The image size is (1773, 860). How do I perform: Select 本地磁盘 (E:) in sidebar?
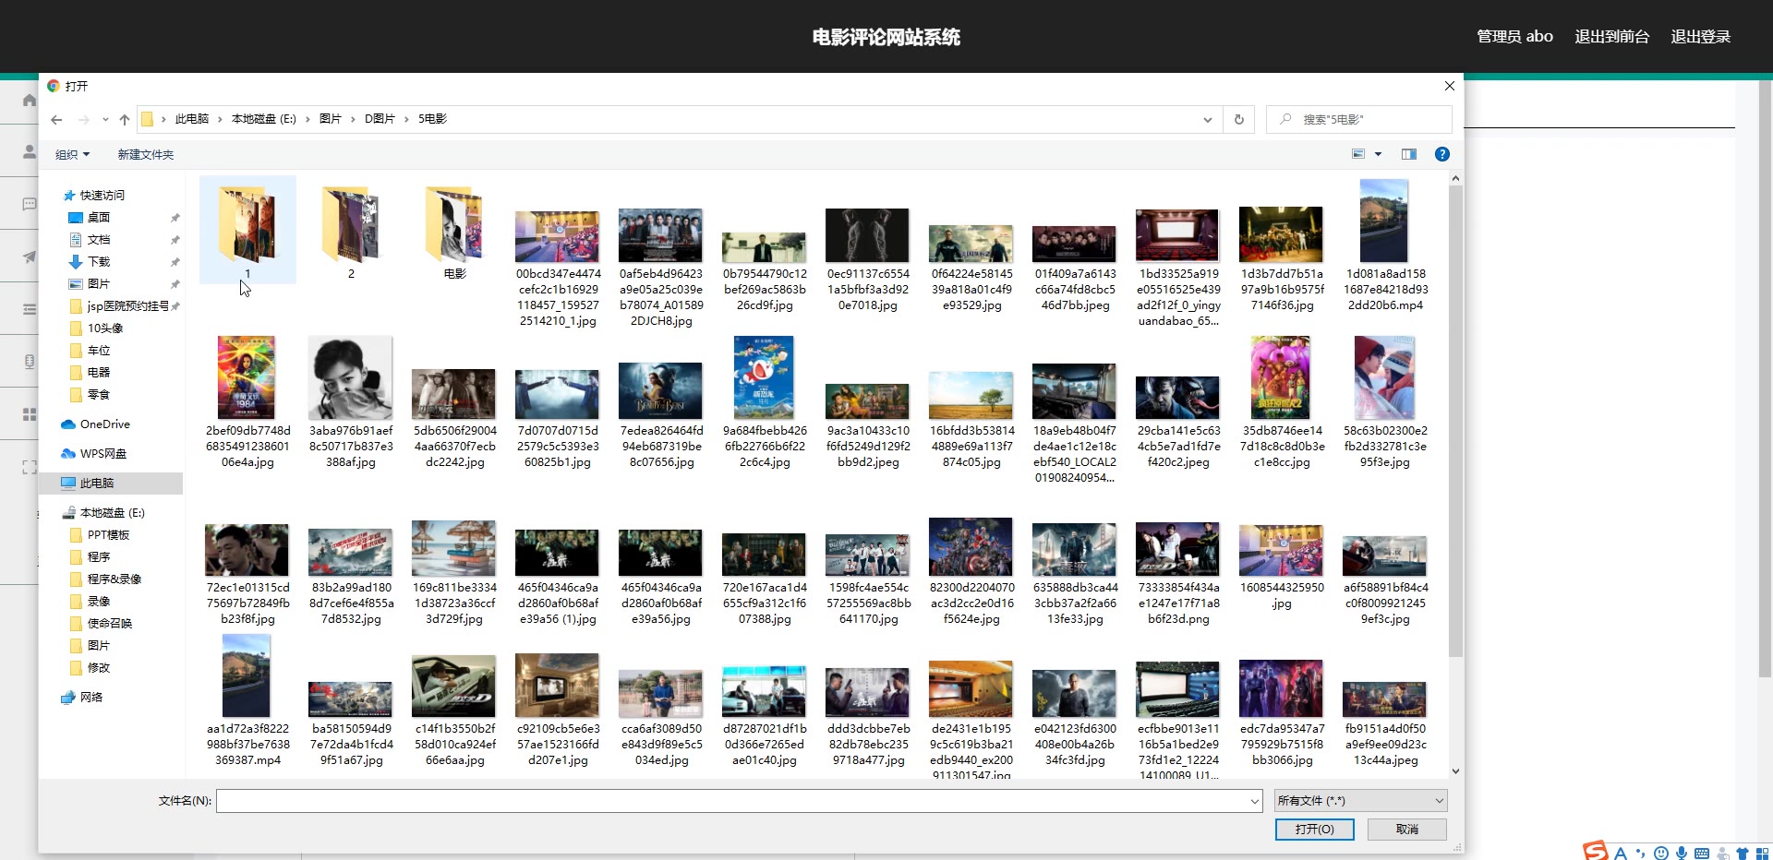tap(112, 513)
